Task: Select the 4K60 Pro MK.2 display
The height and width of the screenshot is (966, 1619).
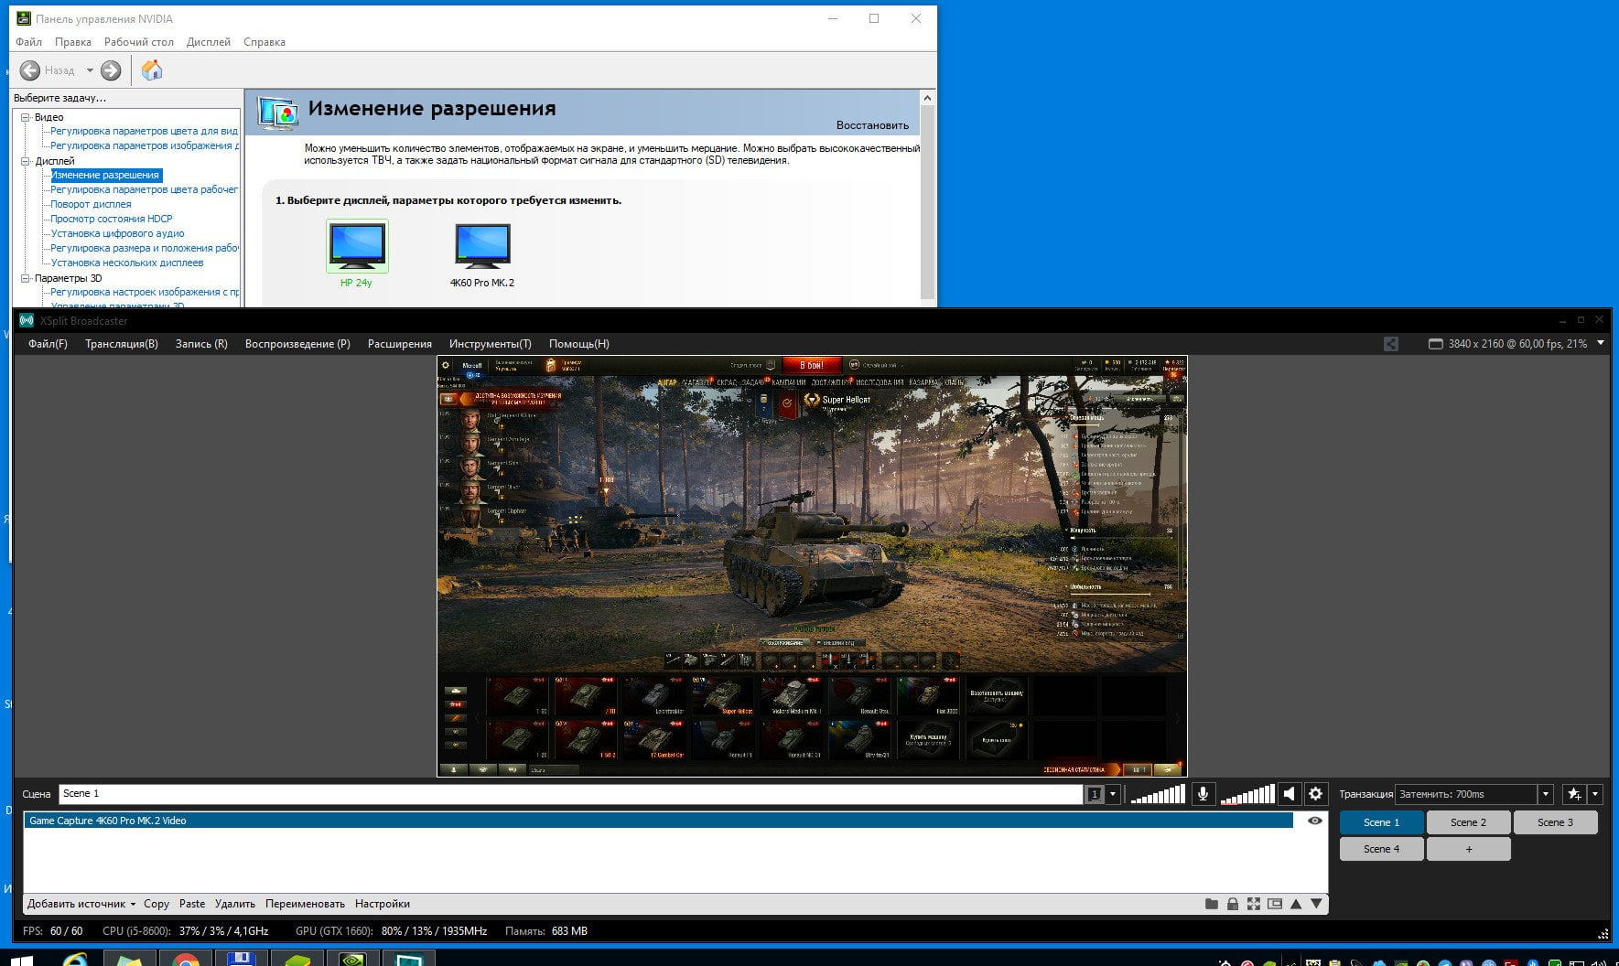Action: (x=482, y=253)
